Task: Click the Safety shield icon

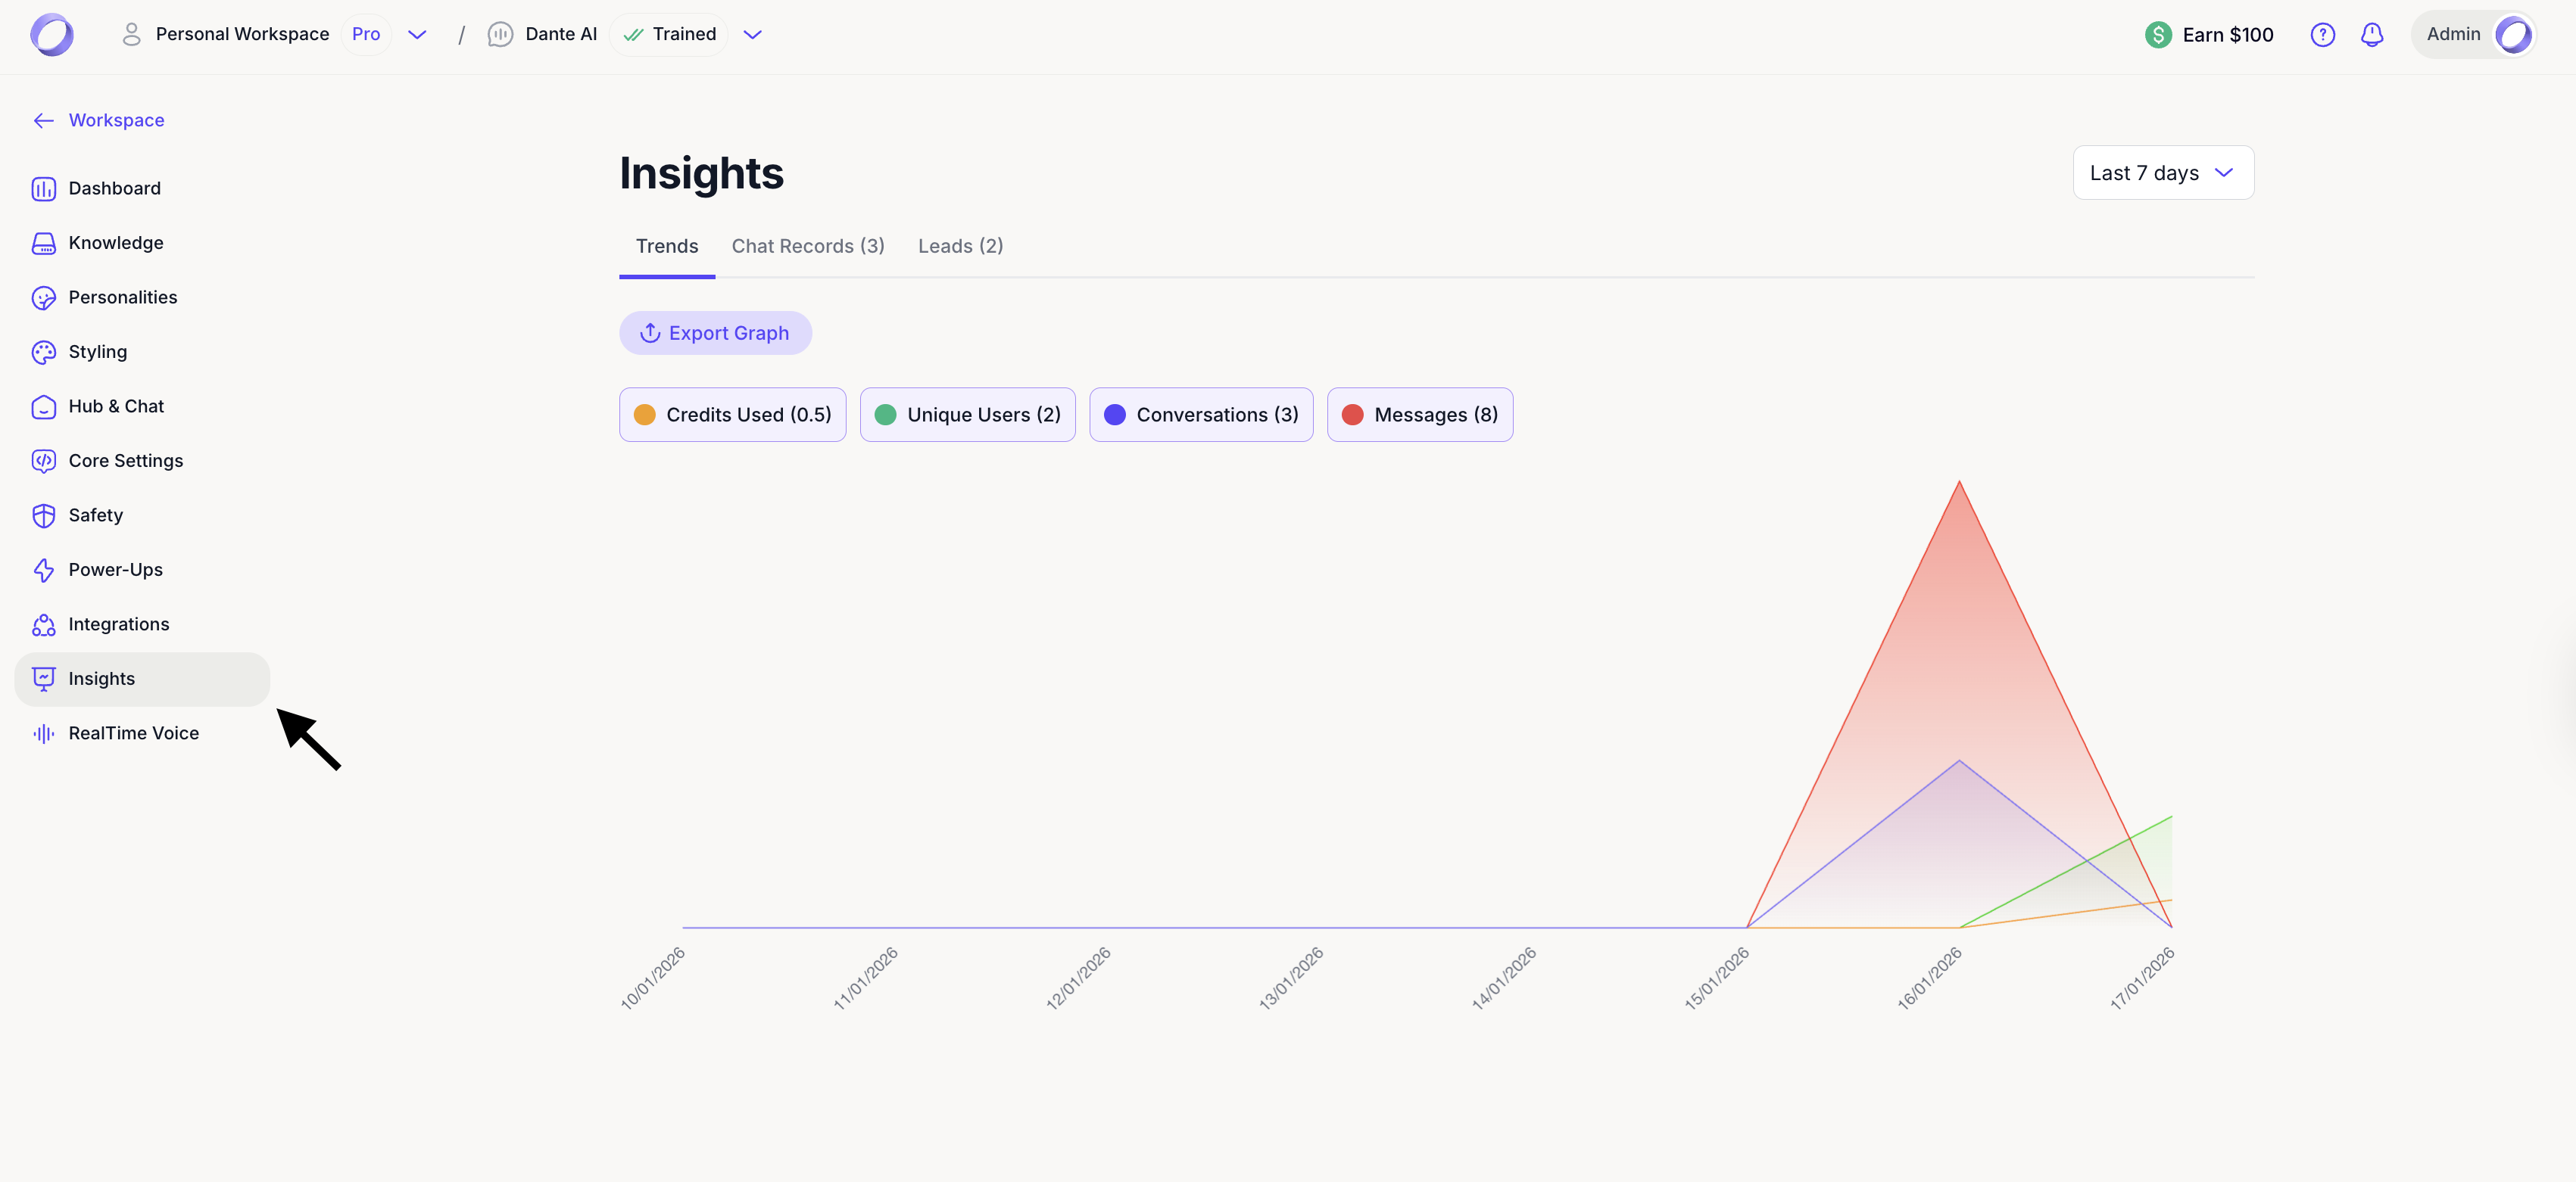Action: pyautogui.click(x=43, y=515)
